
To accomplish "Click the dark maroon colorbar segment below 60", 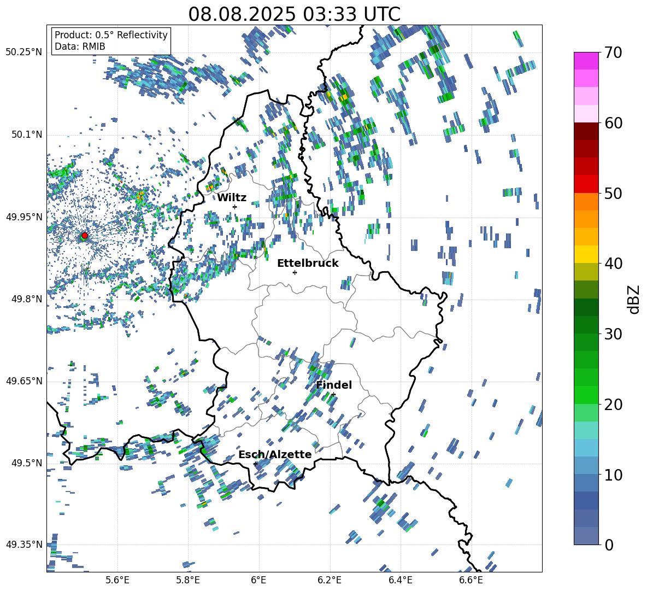I will pyautogui.click(x=586, y=131).
